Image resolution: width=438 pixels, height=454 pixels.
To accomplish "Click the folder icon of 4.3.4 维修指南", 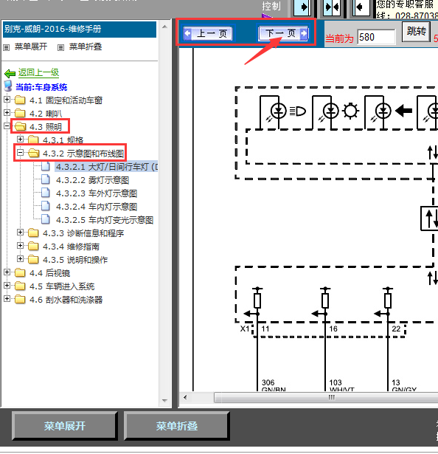I will tap(33, 246).
